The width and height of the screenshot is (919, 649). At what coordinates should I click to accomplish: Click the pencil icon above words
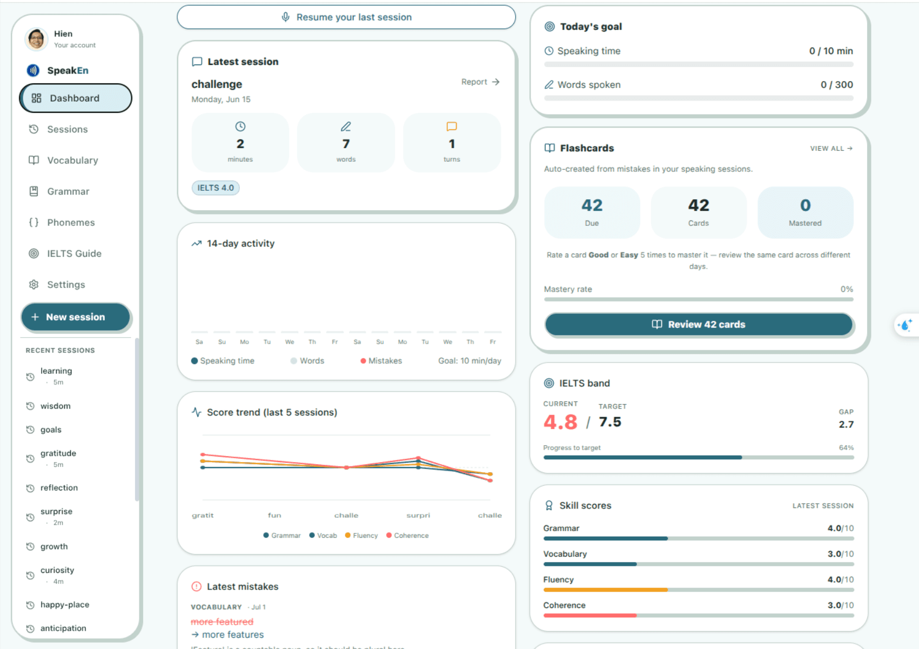[x=346, y=126]
